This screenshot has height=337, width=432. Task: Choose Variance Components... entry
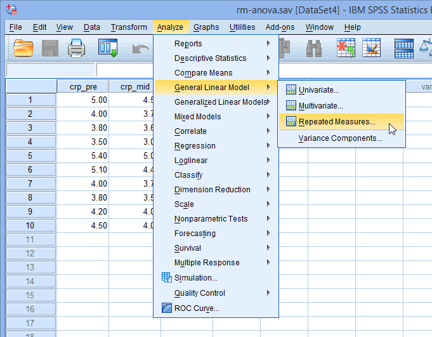click(342, 138)
